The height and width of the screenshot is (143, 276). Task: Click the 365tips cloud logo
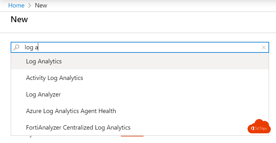259,126
